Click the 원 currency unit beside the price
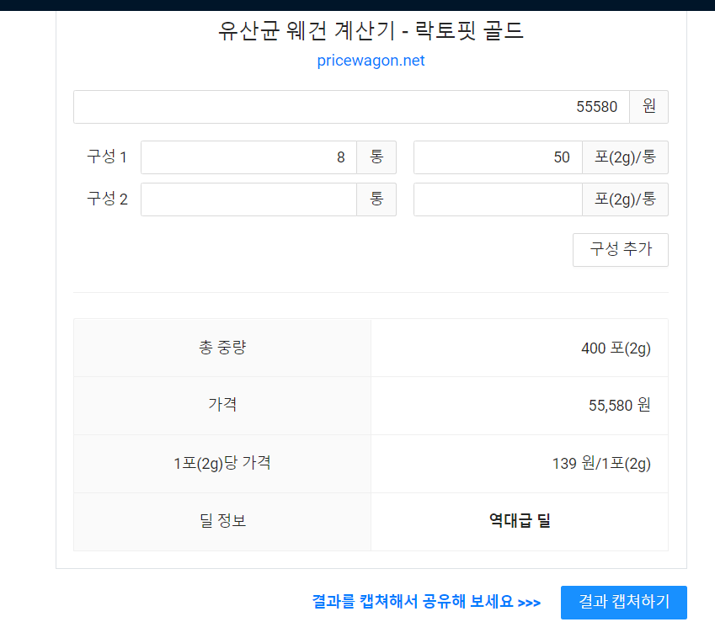Screen dimensions: 715x638 point(648,107)
